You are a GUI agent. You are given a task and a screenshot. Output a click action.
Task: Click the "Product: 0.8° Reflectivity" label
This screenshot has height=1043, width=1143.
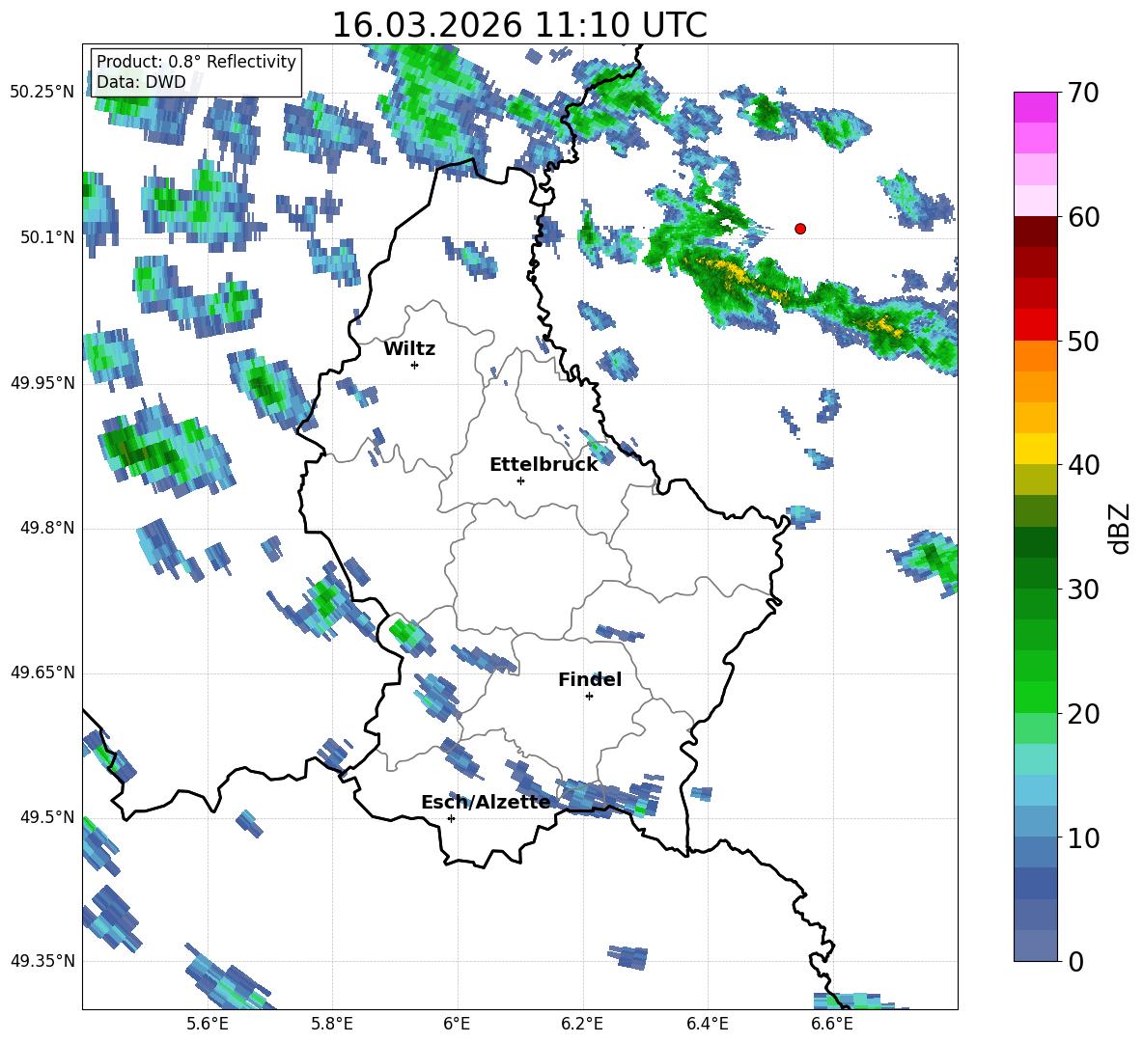click(196, 61)
